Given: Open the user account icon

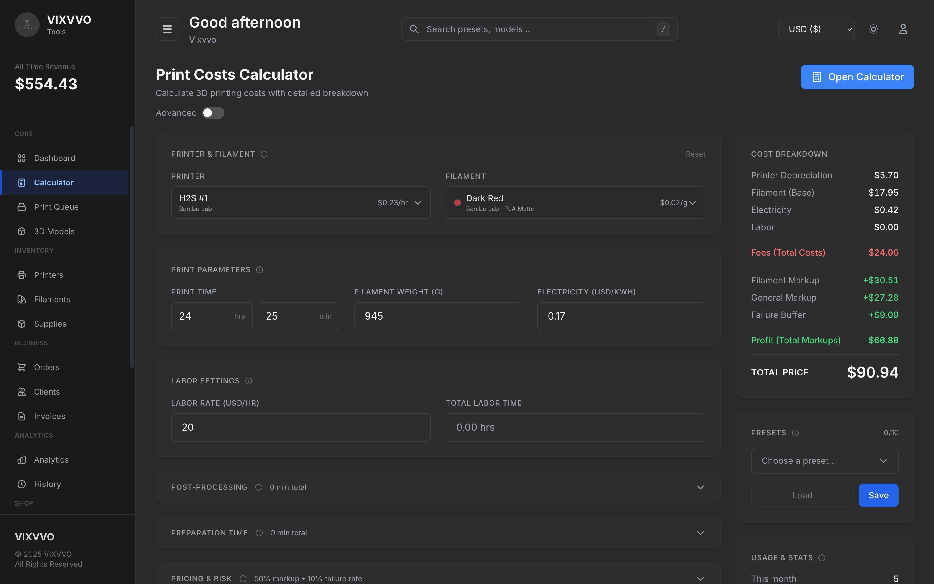Looking at the screenshot, I should click(x=903, y=28).
